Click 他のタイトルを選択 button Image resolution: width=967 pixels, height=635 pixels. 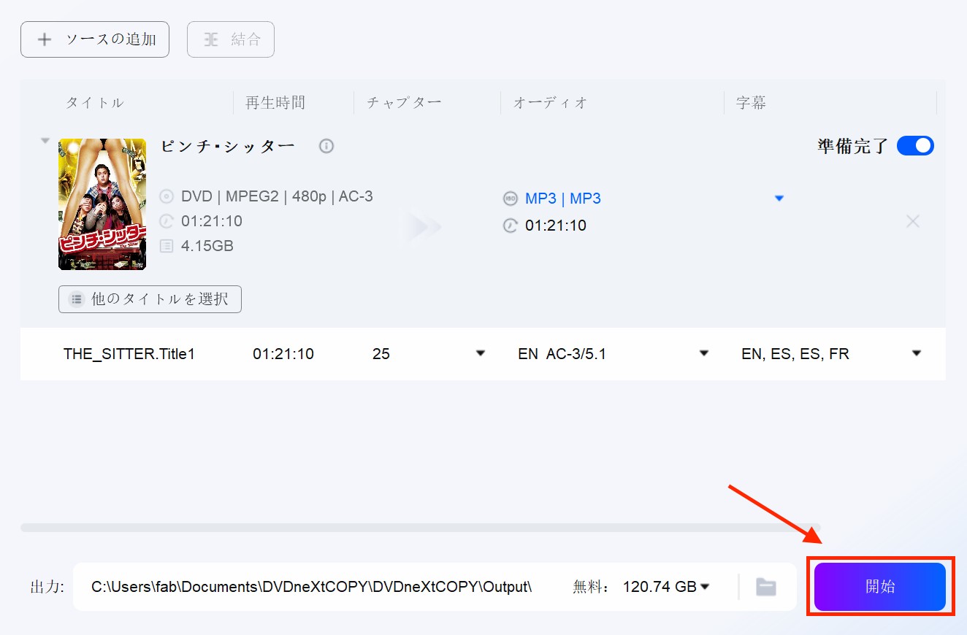pyautogui.click(x=150, y=299)
